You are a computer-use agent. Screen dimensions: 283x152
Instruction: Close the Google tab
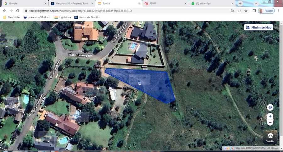45,3
